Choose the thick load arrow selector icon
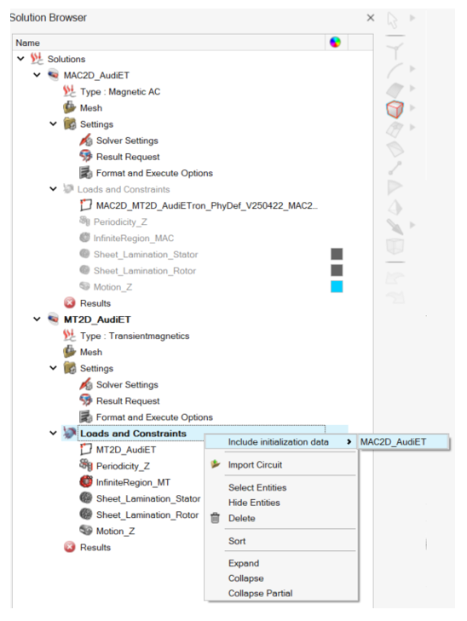The image size is (467, 621). pyautogui.click(x=395, y=226)
